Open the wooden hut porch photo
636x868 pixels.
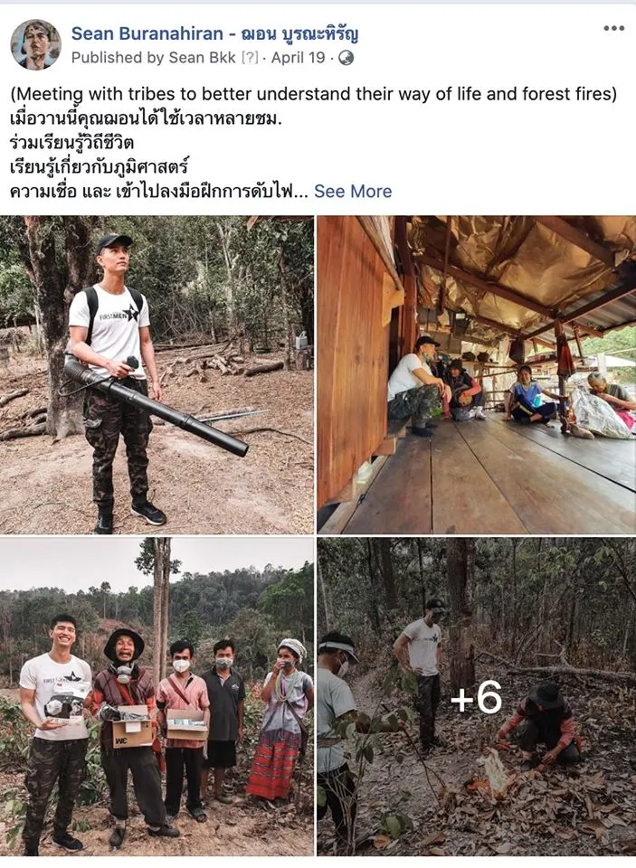(x=476, y=374)
